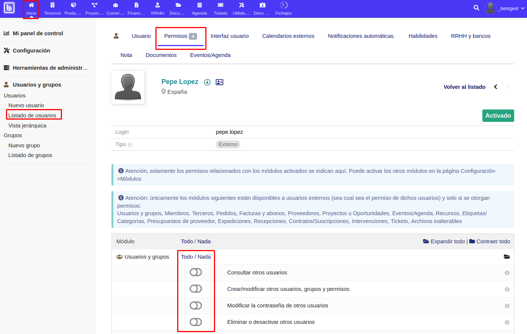Viewport: 527px width, 334px height.
Task: Open the RRHH module icon
Action: pyautogui.click(x=157, y=8)
